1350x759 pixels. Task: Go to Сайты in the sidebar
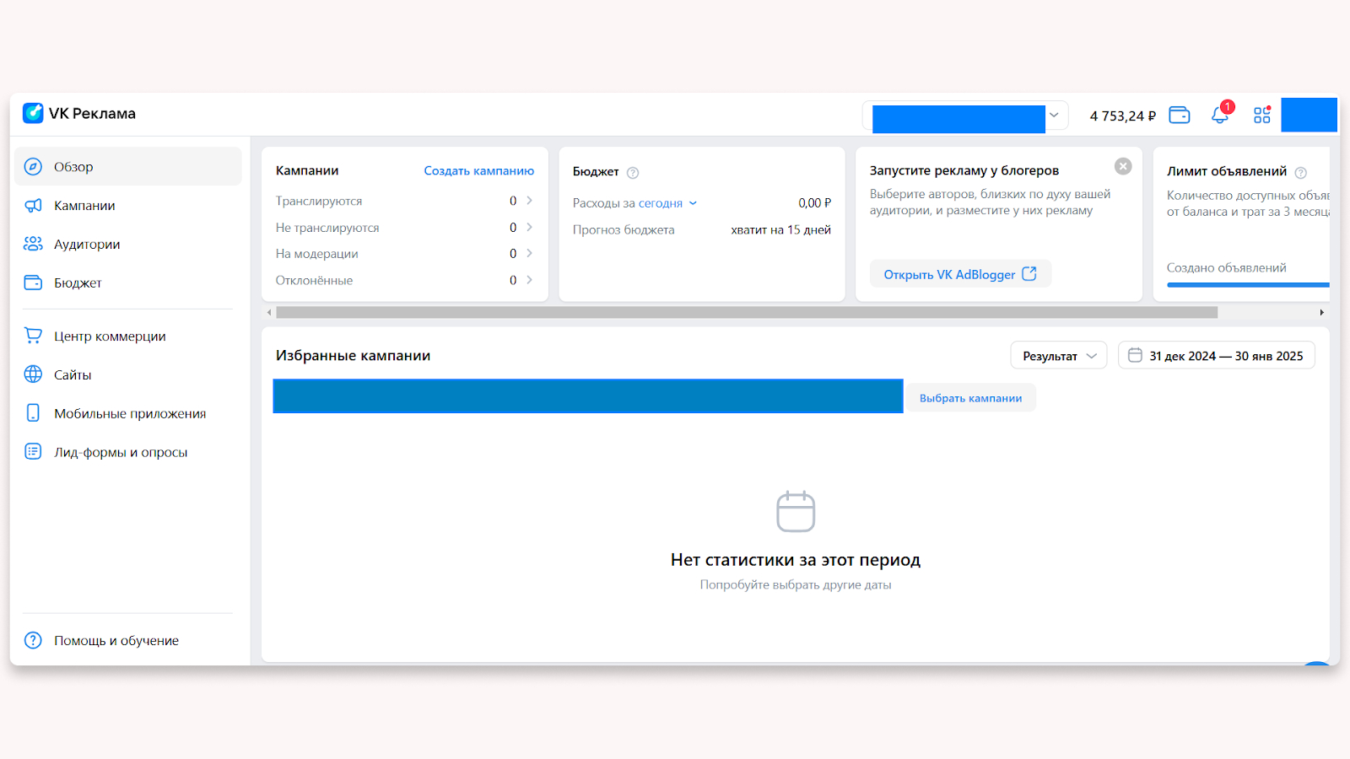tap(128, 374)
